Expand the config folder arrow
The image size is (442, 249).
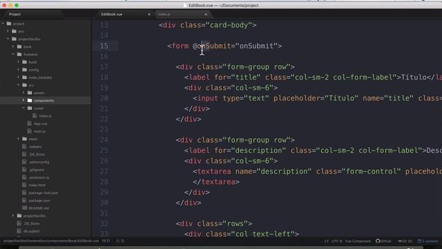(19, 69)
